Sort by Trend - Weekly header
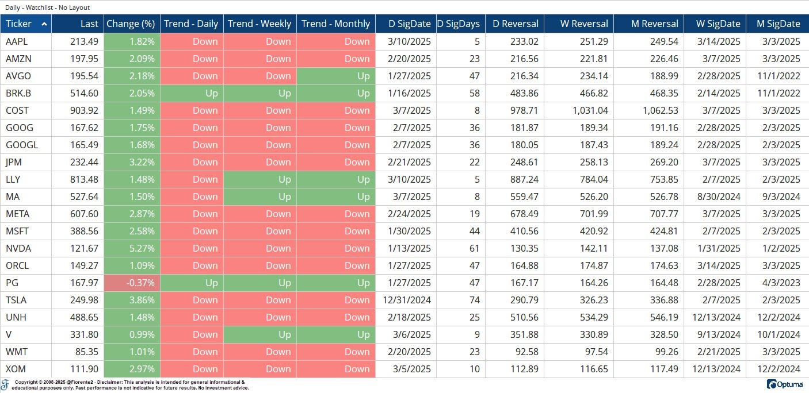 [260, 24]
